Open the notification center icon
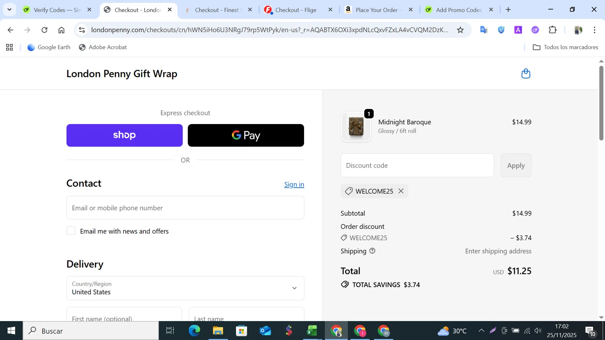This screenshot has width=605, height=340. tap(591, 331)
